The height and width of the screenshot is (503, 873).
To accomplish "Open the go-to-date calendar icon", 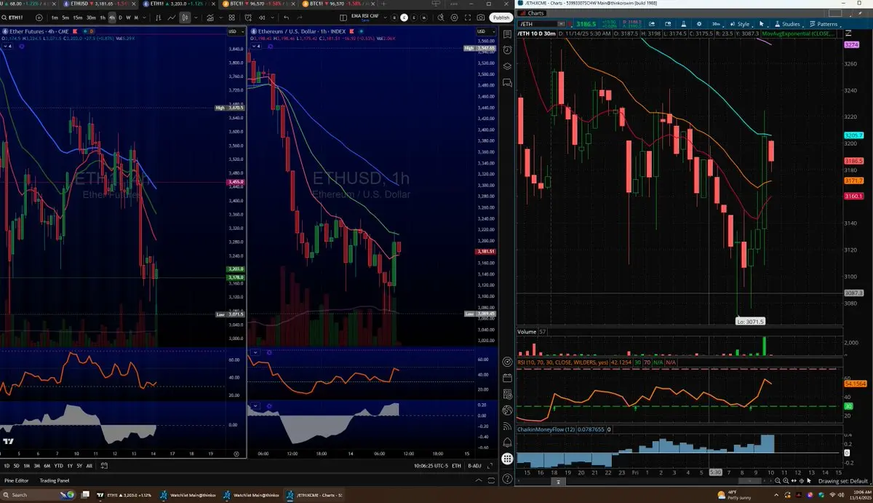I will click(x=104, y=465).
